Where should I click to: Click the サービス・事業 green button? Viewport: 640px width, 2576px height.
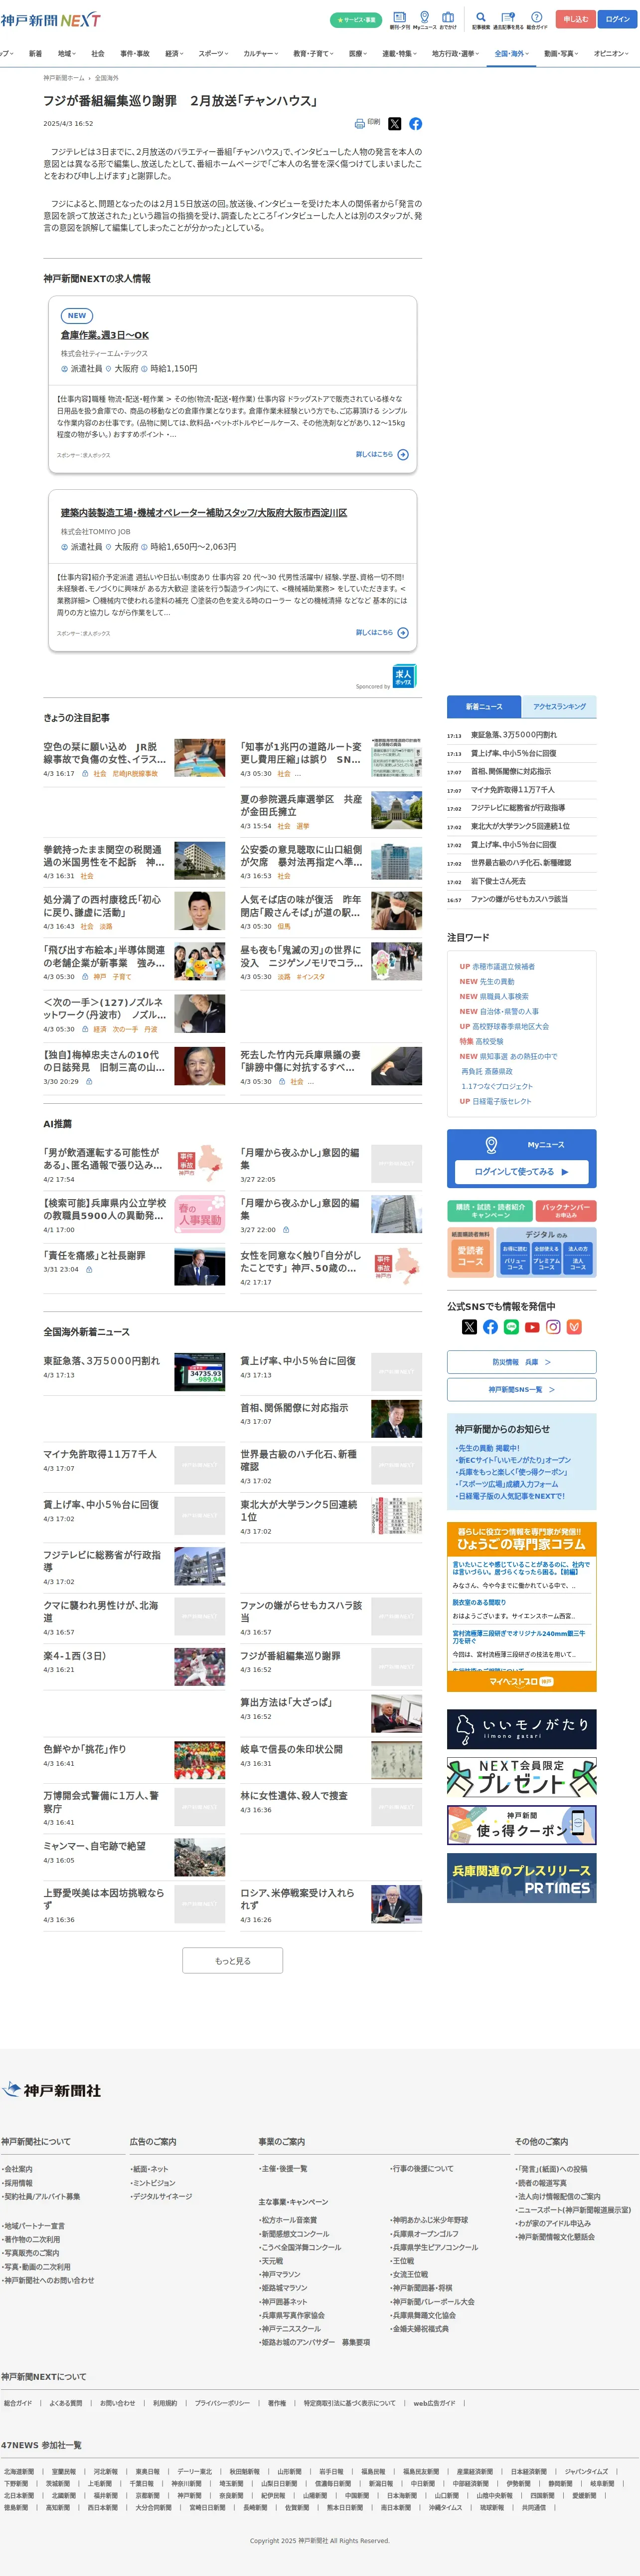[356, 20]
